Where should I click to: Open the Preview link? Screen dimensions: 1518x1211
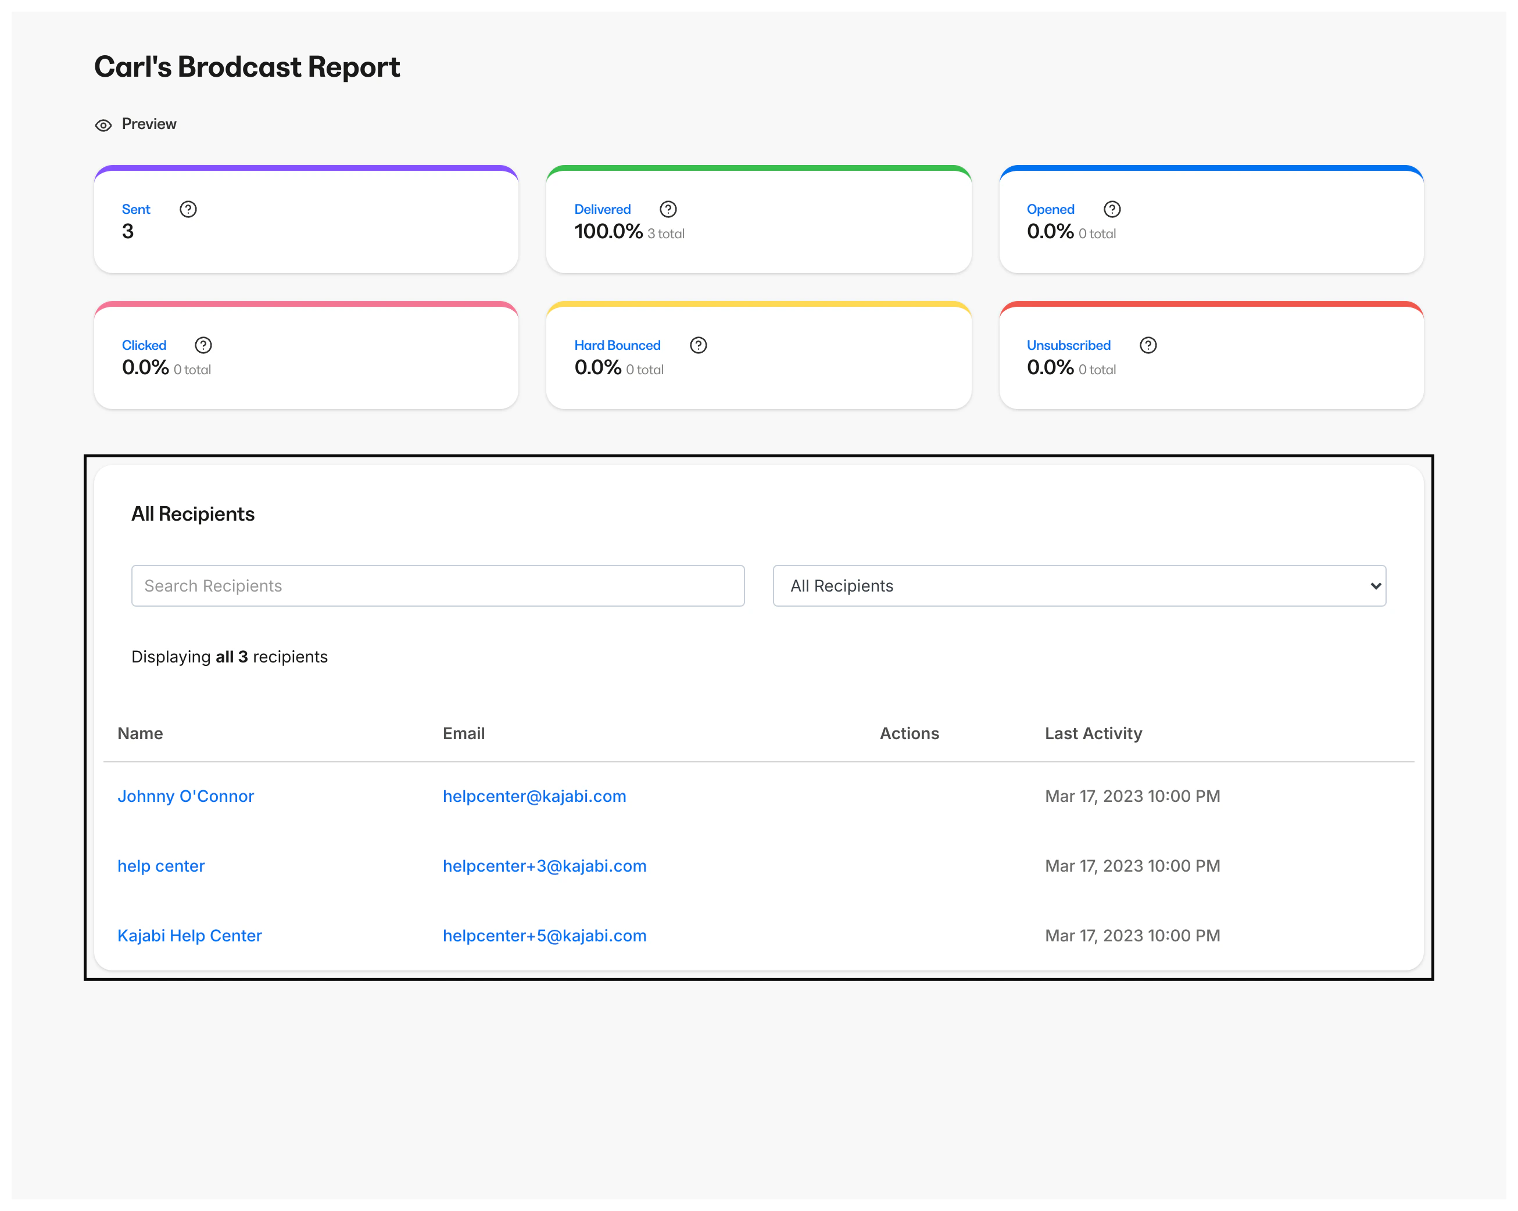pyautogui.click(x=149, y=124)
